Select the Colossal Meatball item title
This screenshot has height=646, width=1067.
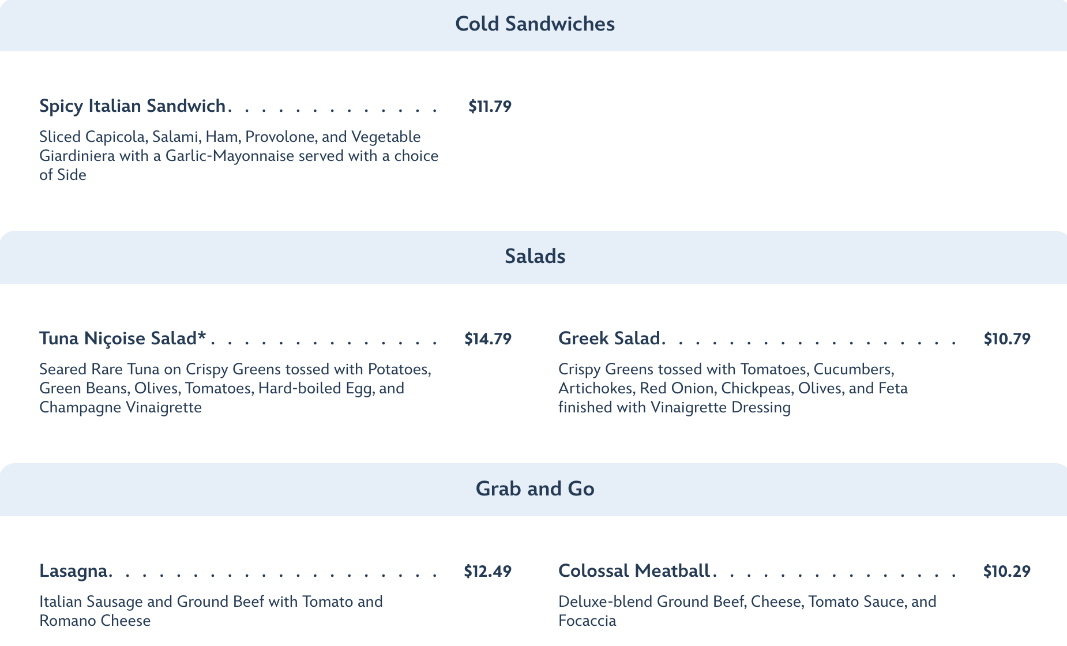coord(634,571)
